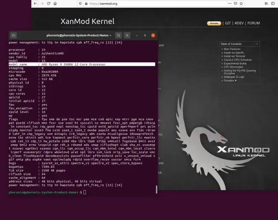The image size is (278, 220).
Task: Click the terminal vertical scrollbar handle
Action: point(157,189)
